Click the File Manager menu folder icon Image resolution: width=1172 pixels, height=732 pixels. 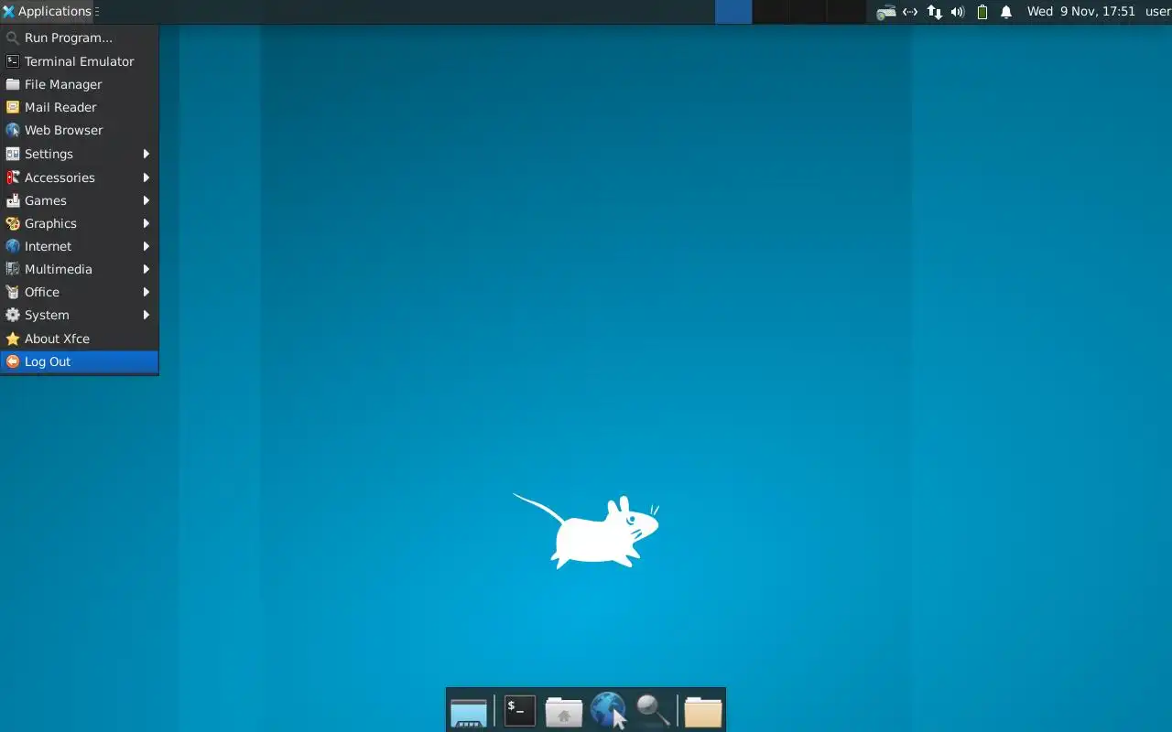[13, 84]
